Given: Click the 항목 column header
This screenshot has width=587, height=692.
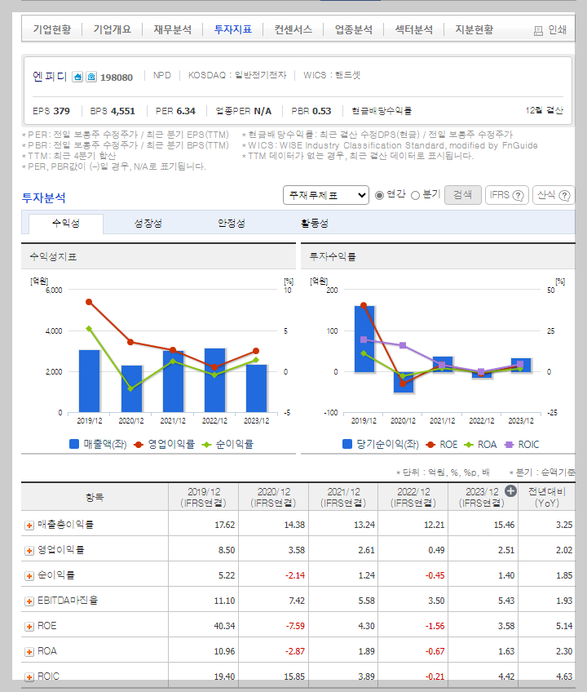Looking at the screenshot, I should pyautogui.click(x=95, y=498).
